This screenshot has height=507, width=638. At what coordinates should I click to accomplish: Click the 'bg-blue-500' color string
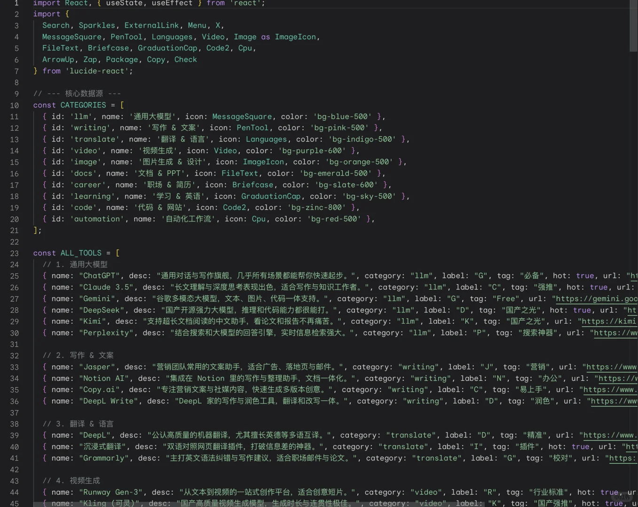click(x=342, y=116)
